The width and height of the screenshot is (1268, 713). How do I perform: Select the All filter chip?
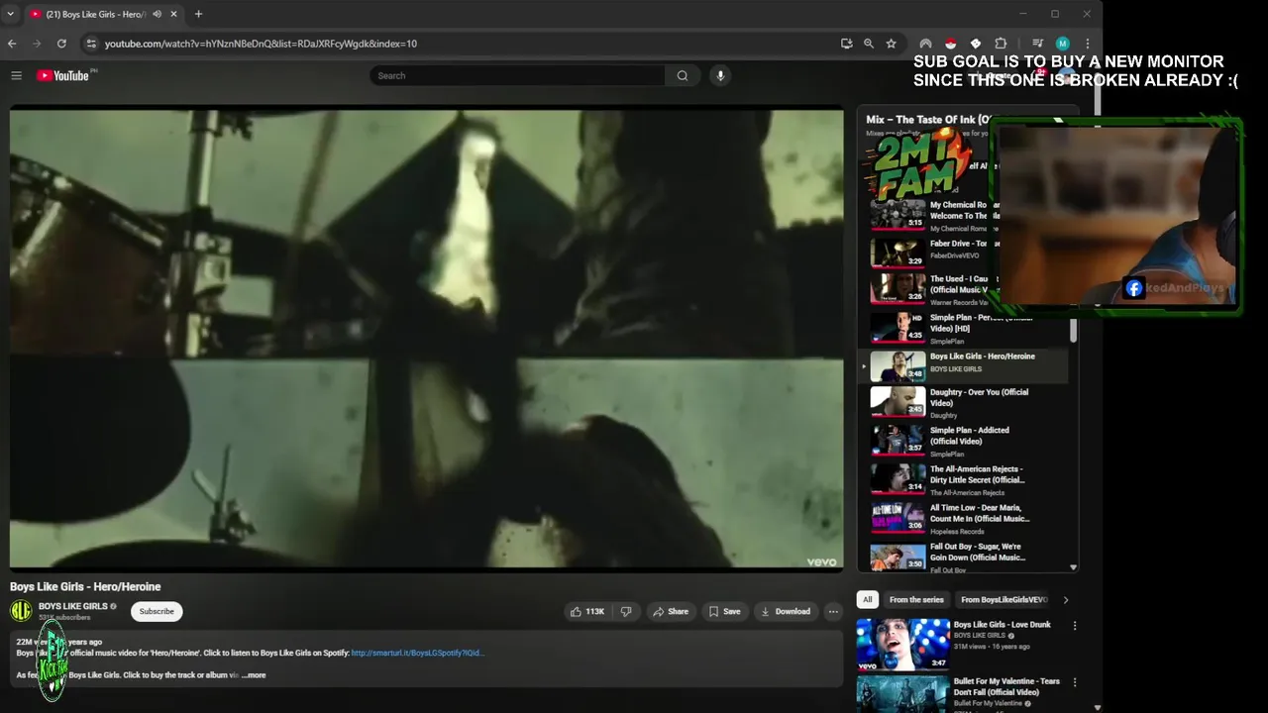click(868, 600)
